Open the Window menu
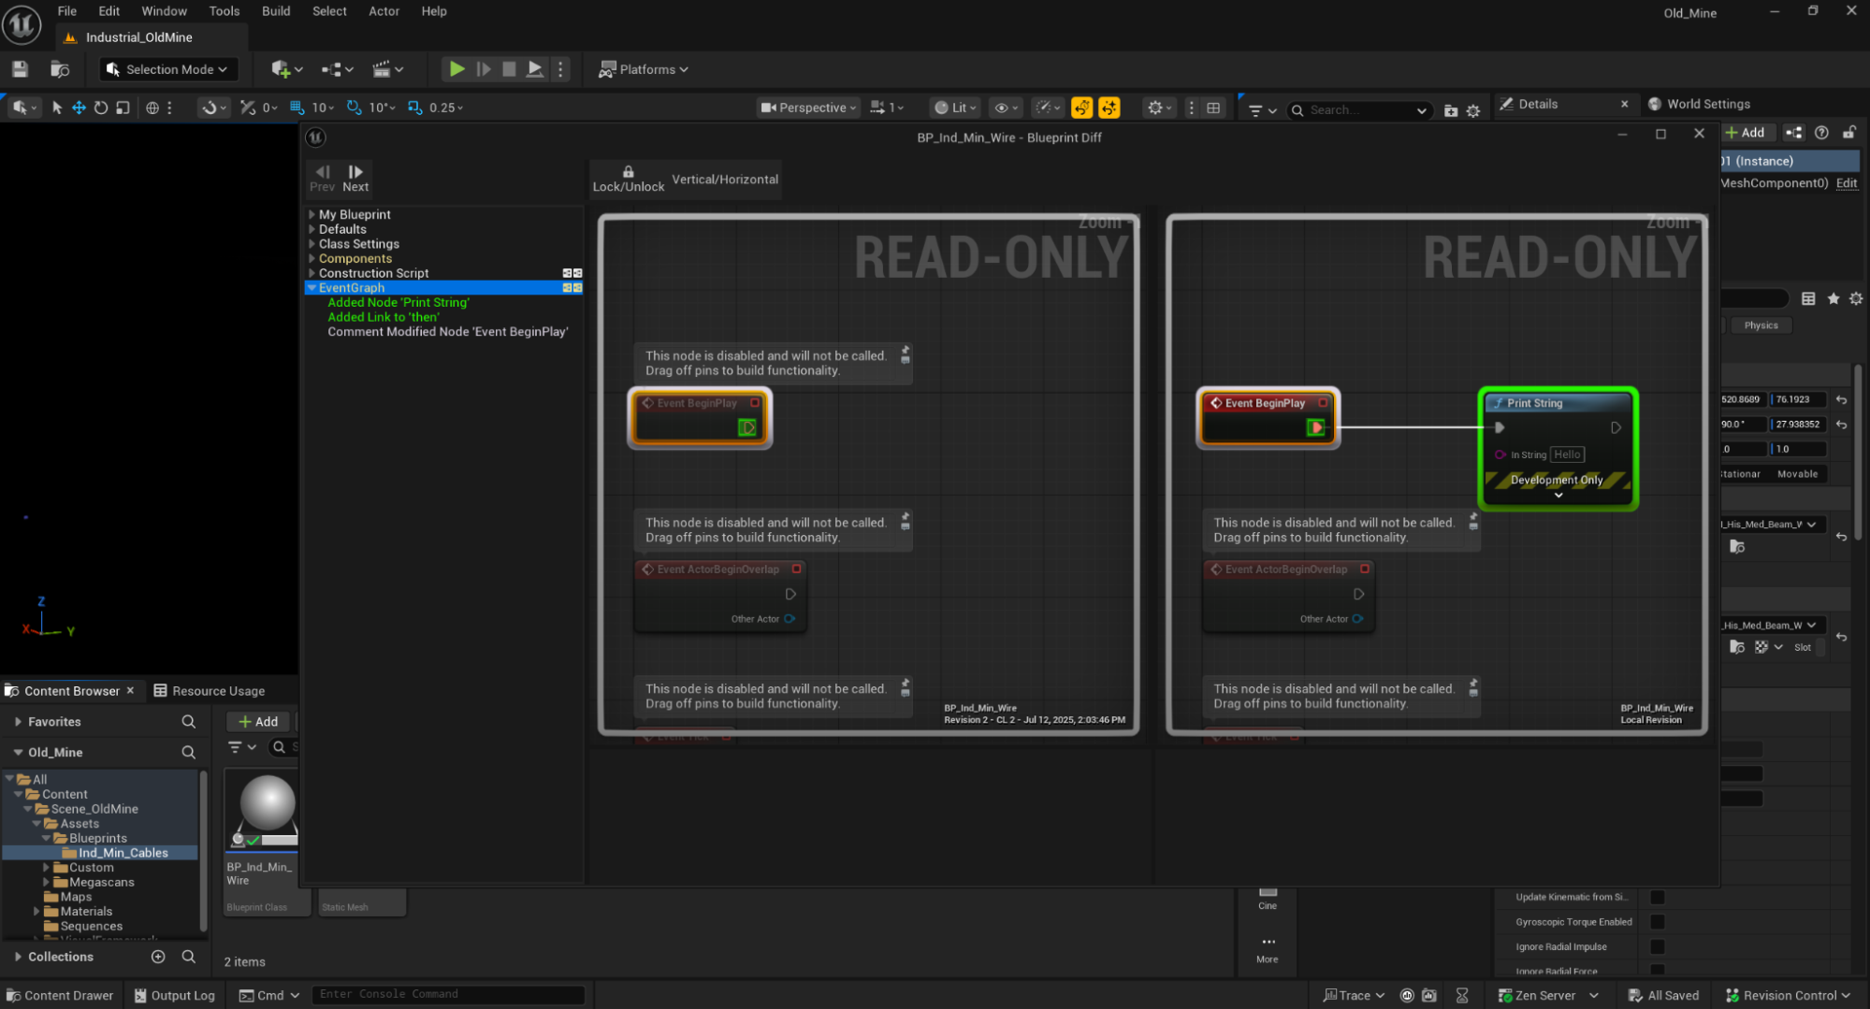 (x=164, y=11)
